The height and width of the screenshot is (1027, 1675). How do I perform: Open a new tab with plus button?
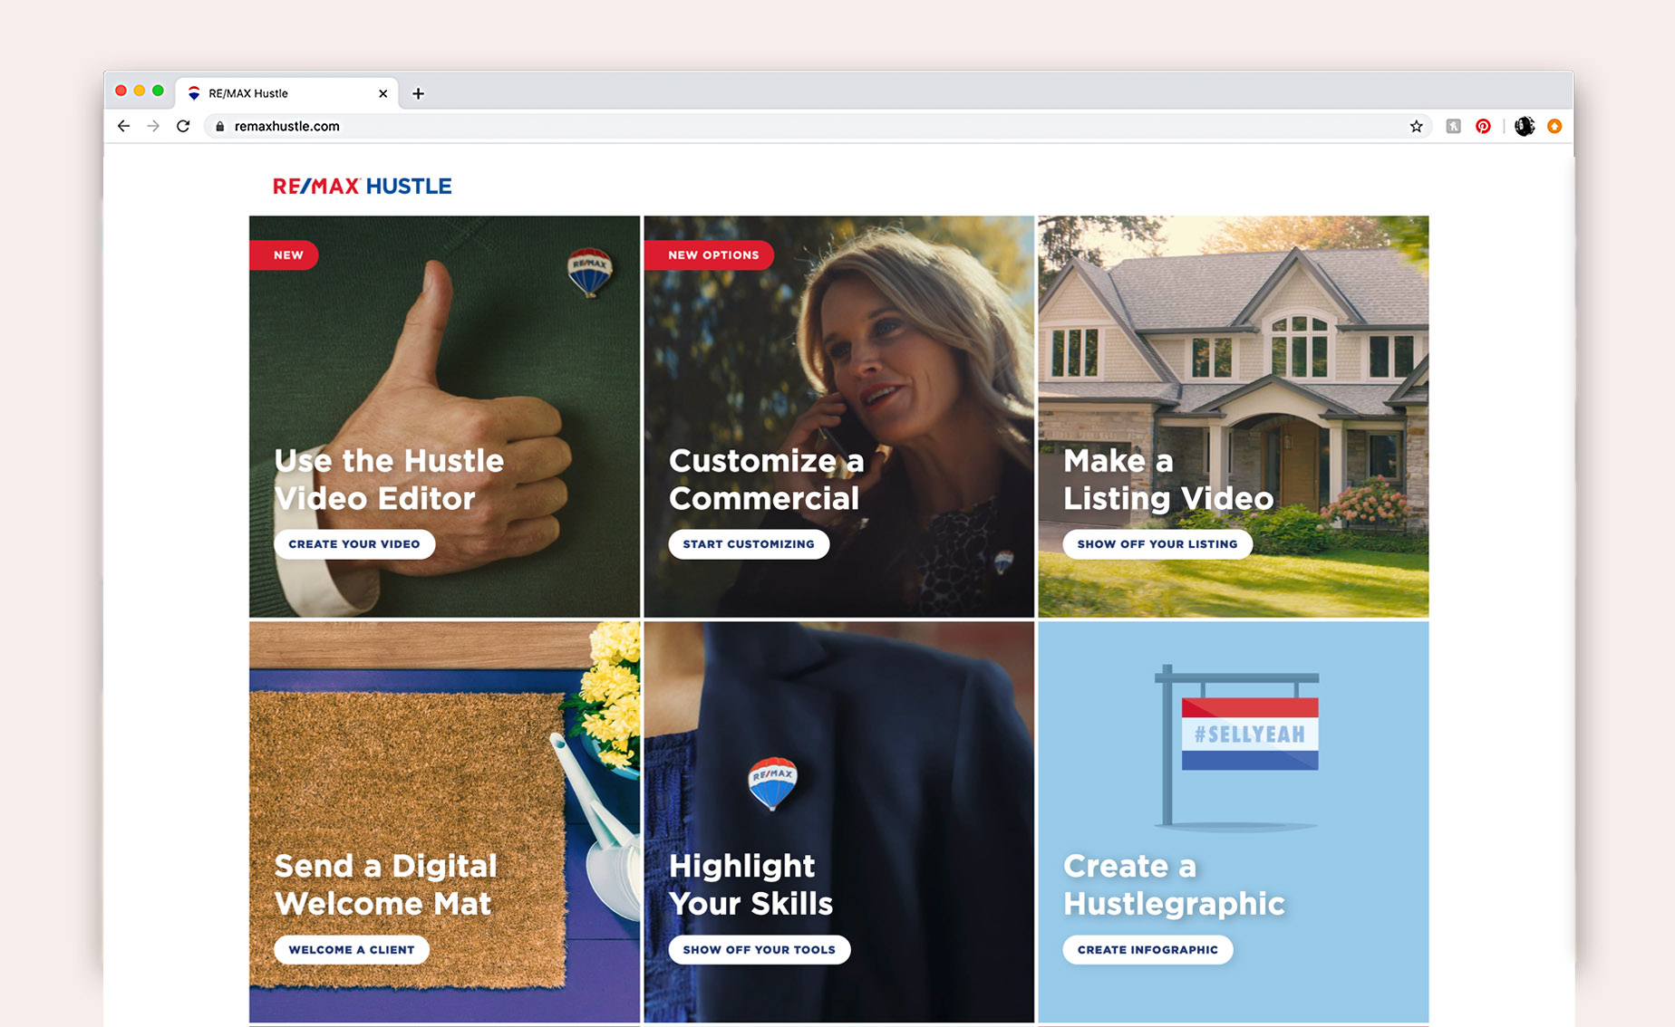pyautogui.click(x=418, y=93)
